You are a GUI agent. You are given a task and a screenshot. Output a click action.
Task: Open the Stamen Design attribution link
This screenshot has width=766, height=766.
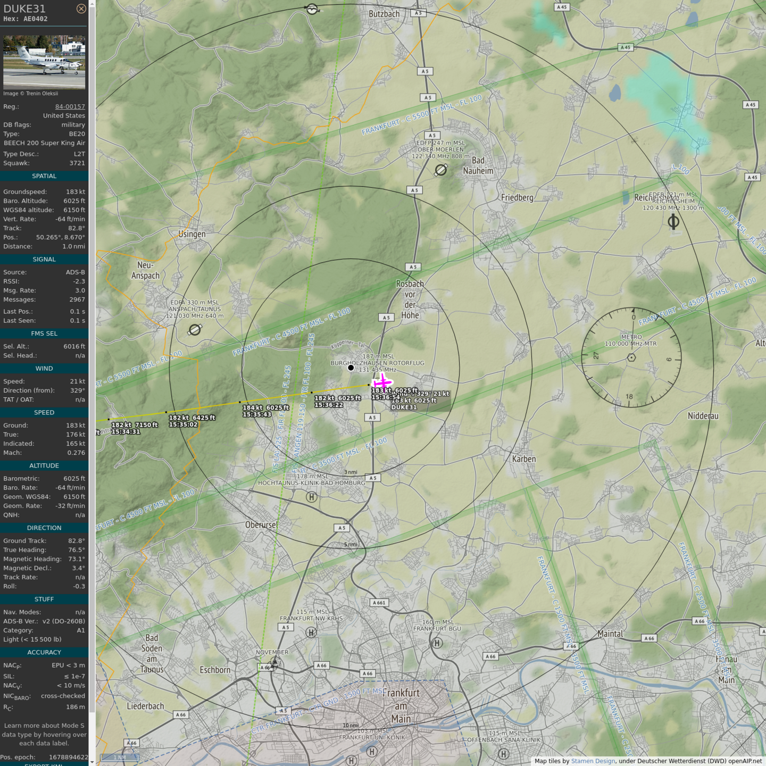point(593,761)
